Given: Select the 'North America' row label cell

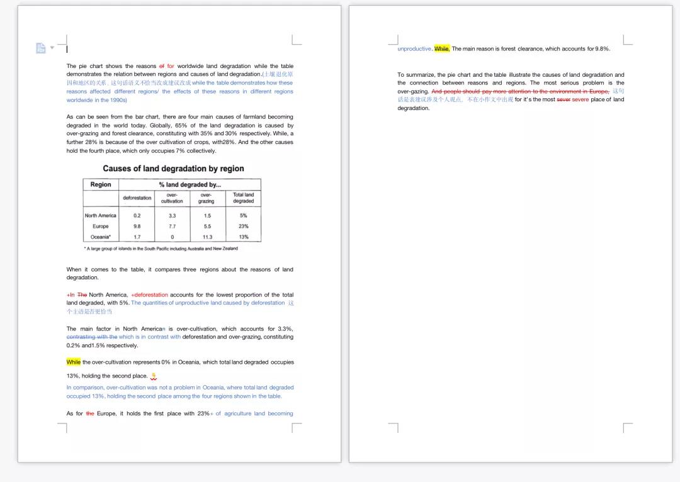Looking at the screenshot, I should coord(101,215).
